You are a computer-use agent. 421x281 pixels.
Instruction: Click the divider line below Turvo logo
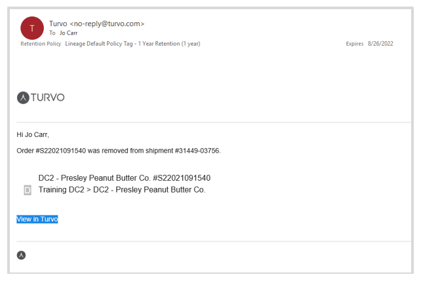click(214, 122)
